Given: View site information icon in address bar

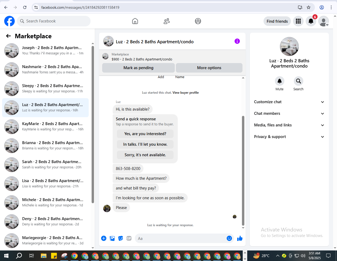Looking at the screenshot, I should [36, 7].
